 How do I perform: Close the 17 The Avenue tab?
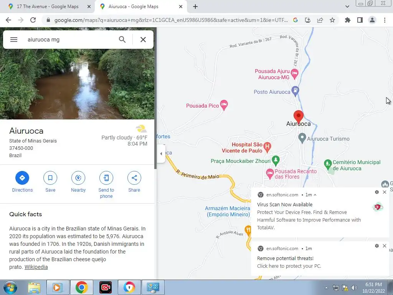click(89, 7)
